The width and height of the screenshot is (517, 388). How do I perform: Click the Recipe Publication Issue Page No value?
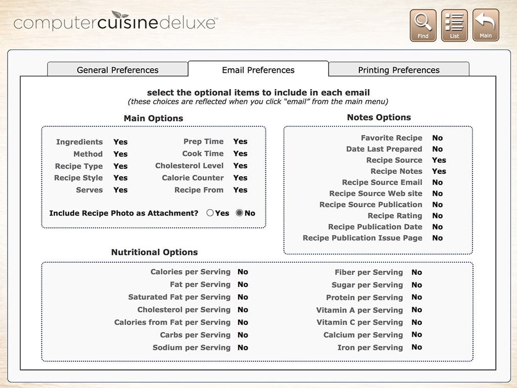(437, 237)
